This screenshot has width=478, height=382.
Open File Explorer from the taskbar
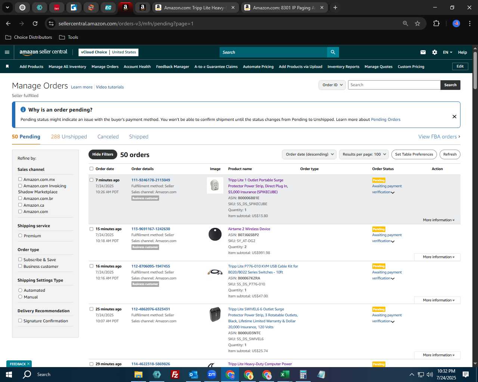[x=139, y=375]
